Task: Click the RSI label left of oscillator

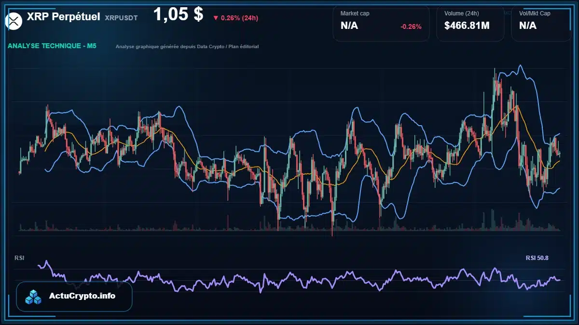Action: [x=19, y=258]
